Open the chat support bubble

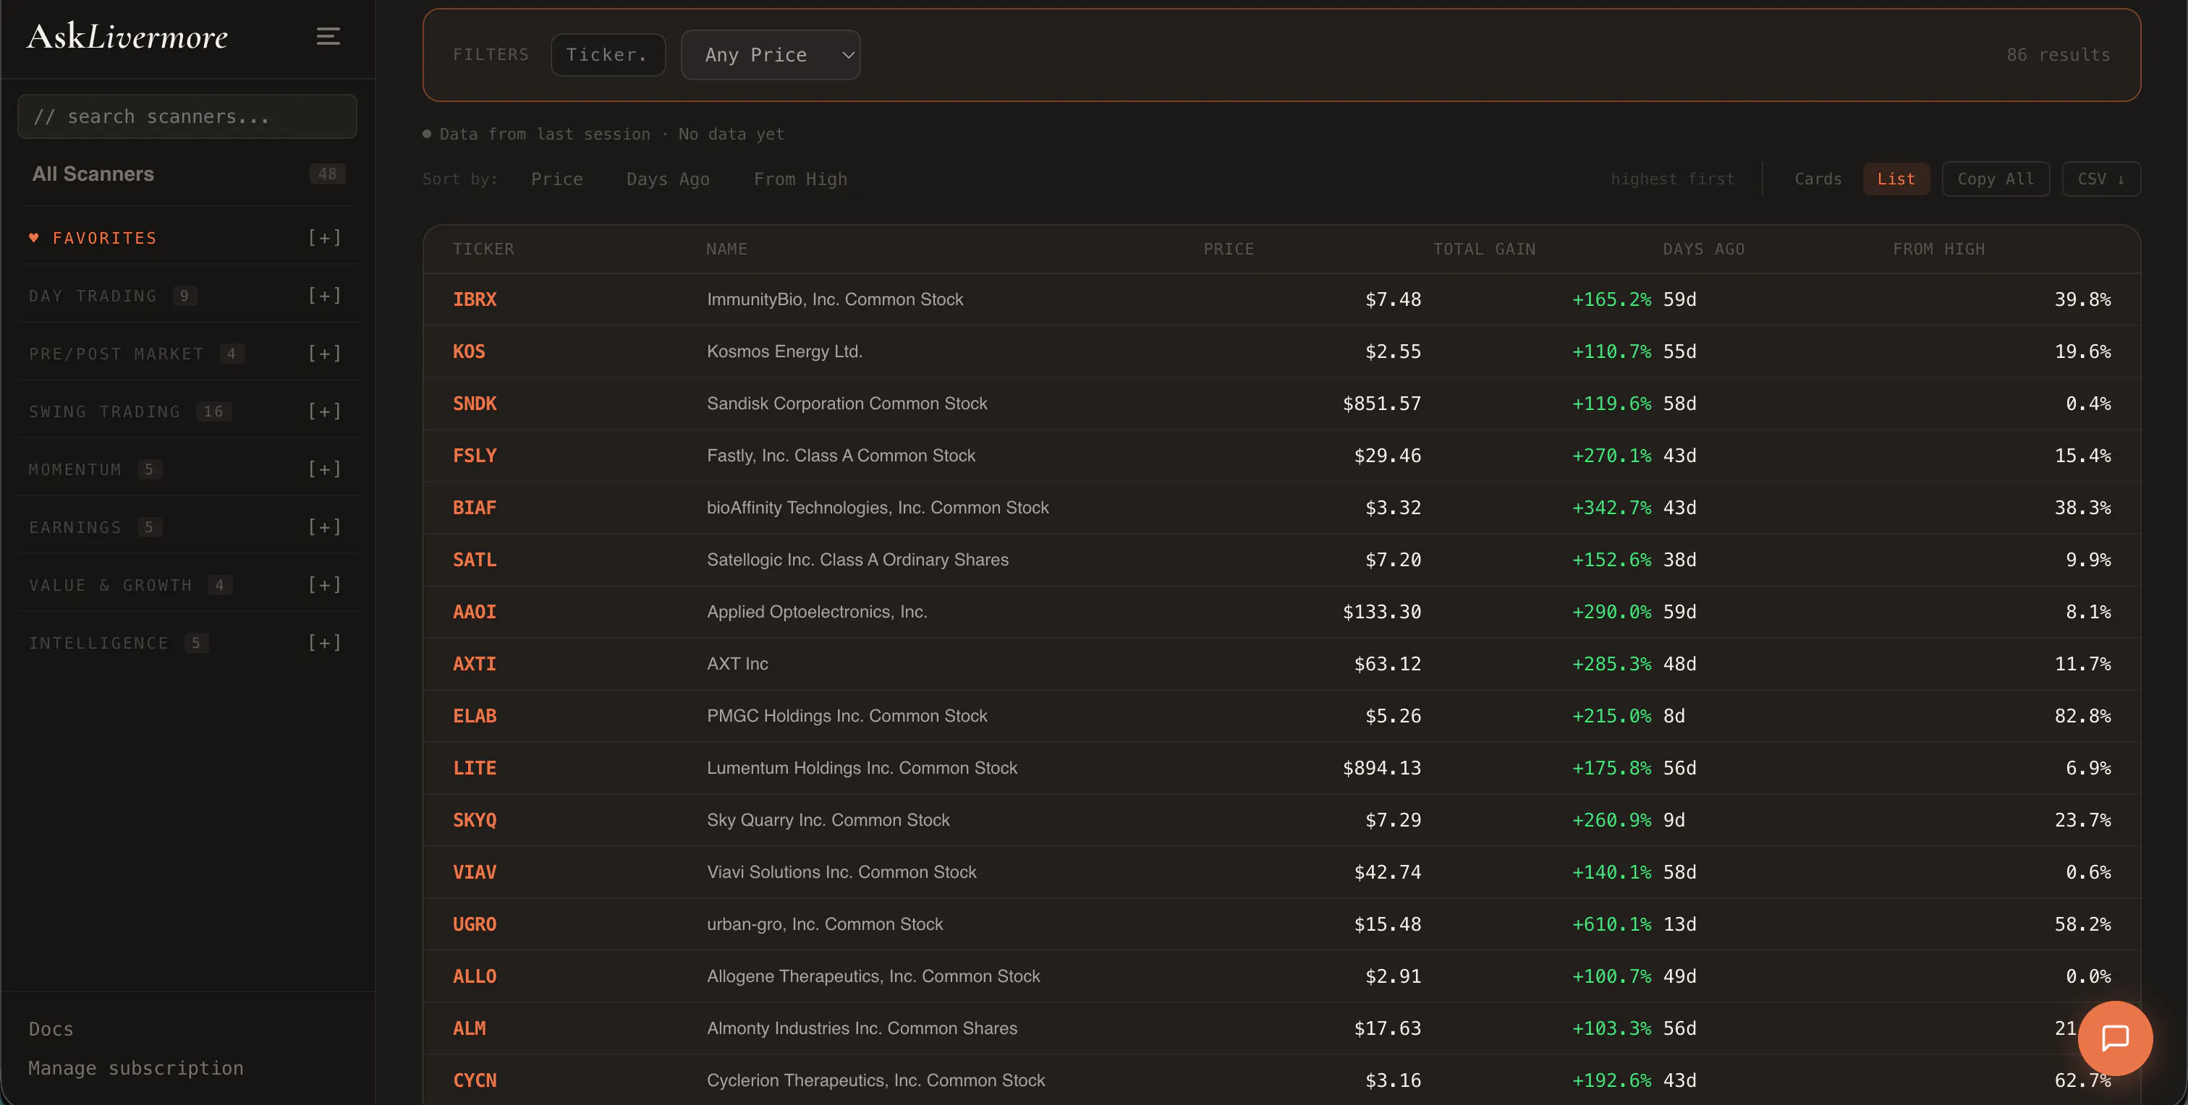click(x=2115, y=1038)
